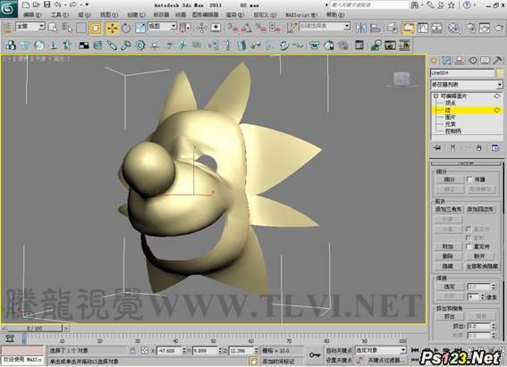The height and width of the screenshot is (367, 507).
Task: Open the Display command panel tab
Action: click(485, 61)
